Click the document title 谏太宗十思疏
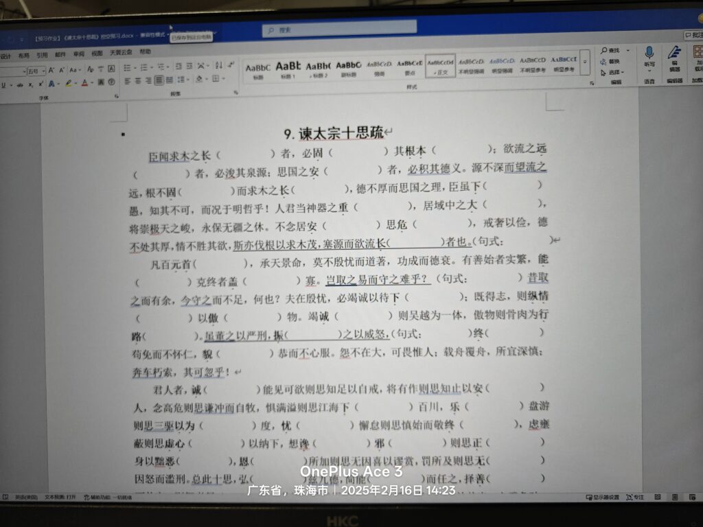 (341, 133)
